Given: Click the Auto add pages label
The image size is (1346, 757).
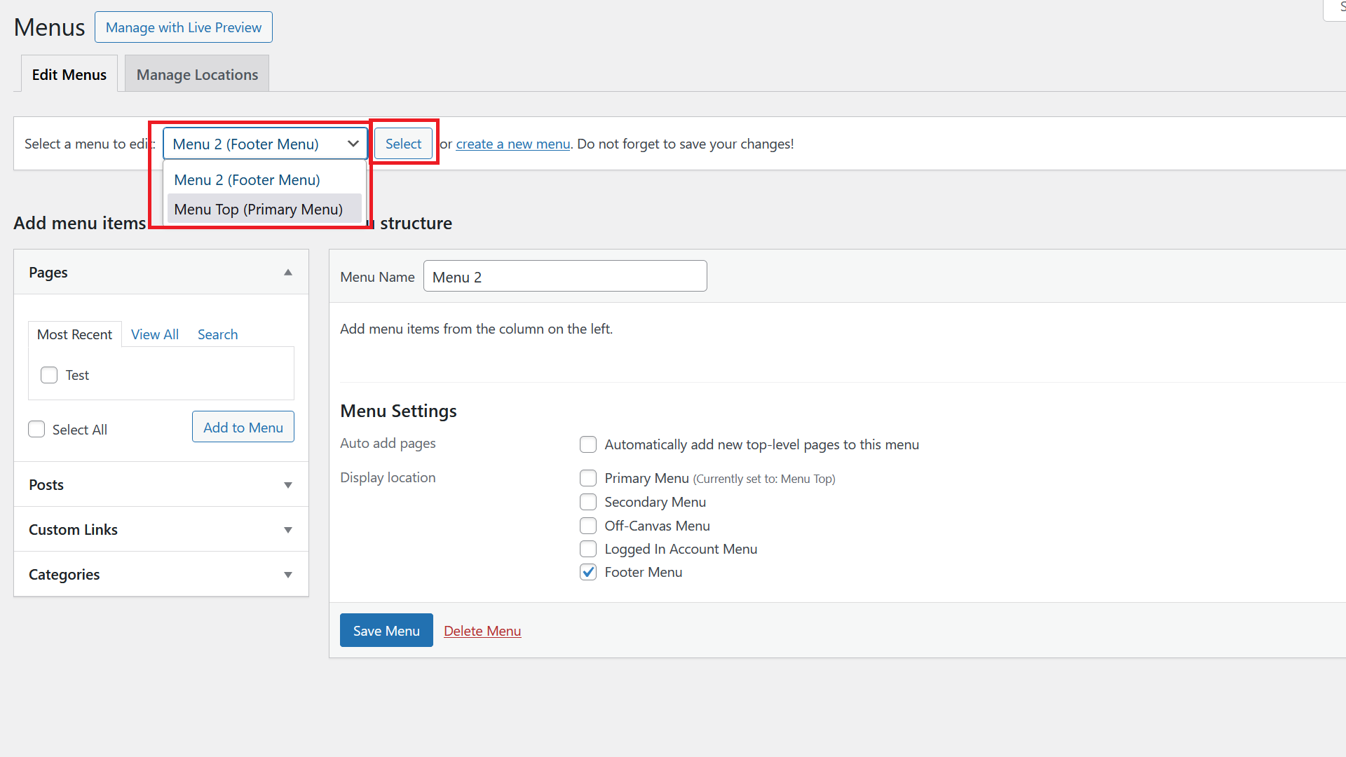Looking at the screenshot, I should pos(388,443).
